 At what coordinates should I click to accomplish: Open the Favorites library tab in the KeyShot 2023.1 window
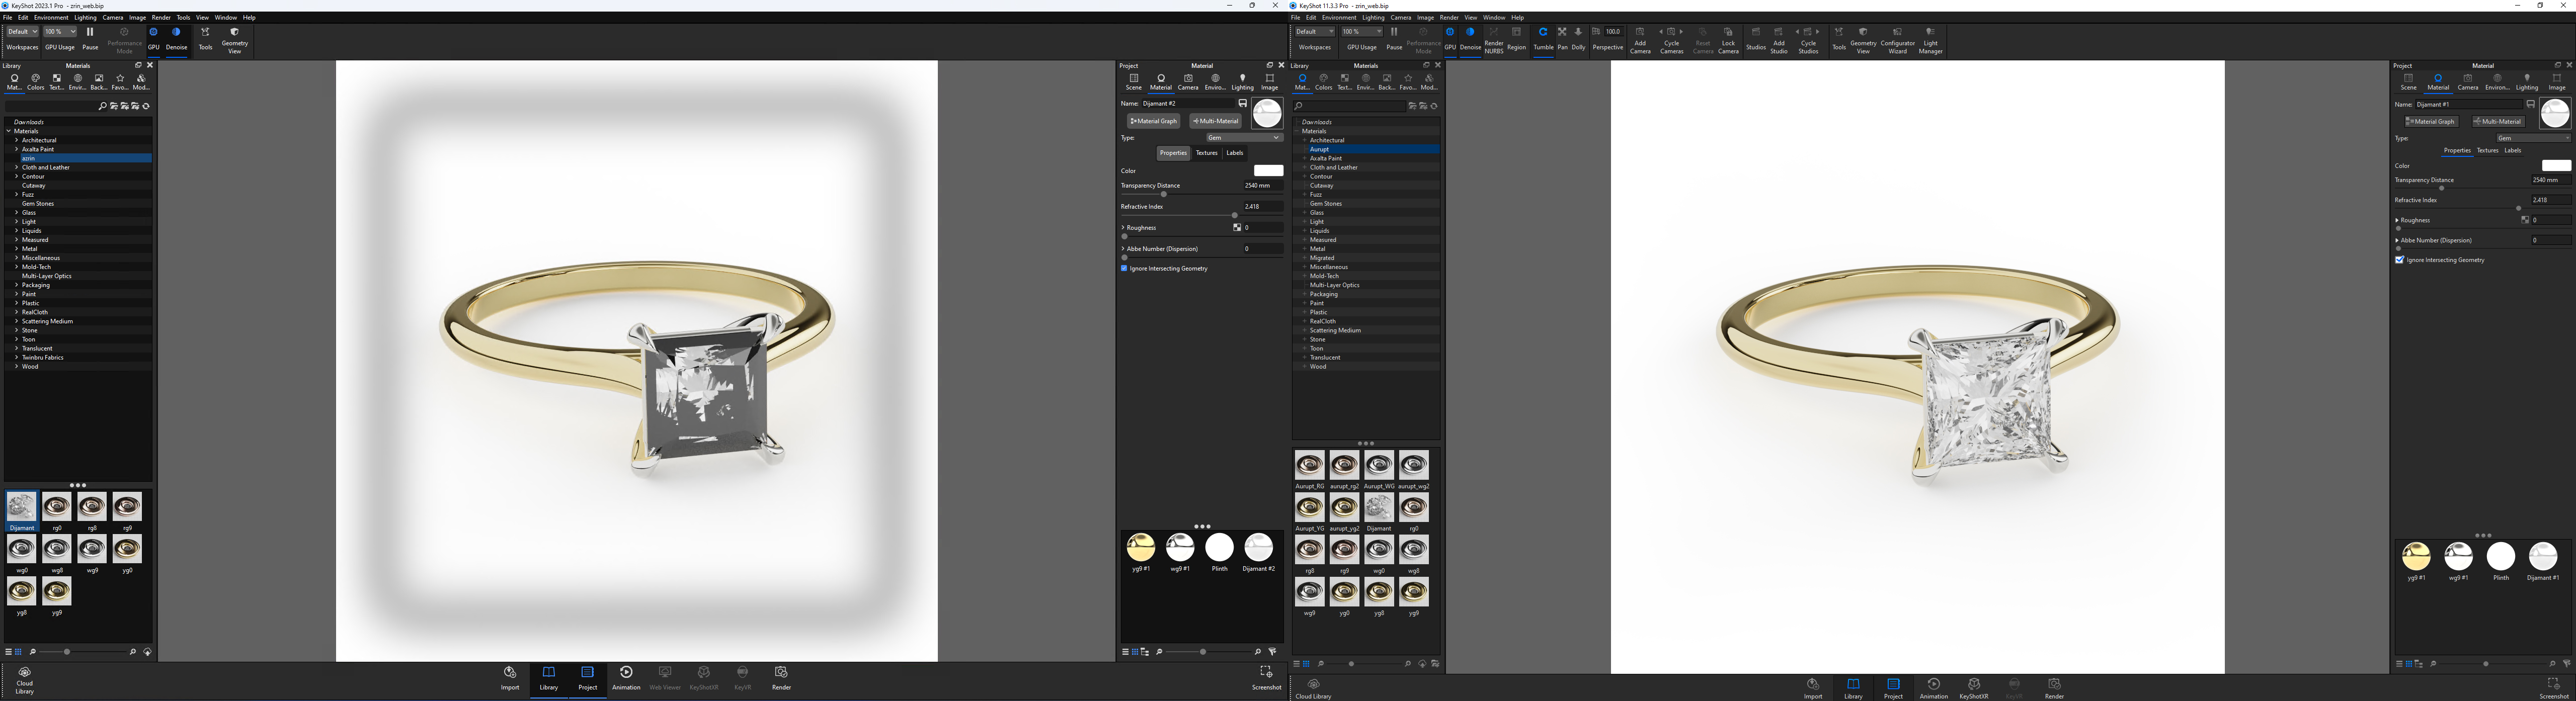tap(120, 82)
